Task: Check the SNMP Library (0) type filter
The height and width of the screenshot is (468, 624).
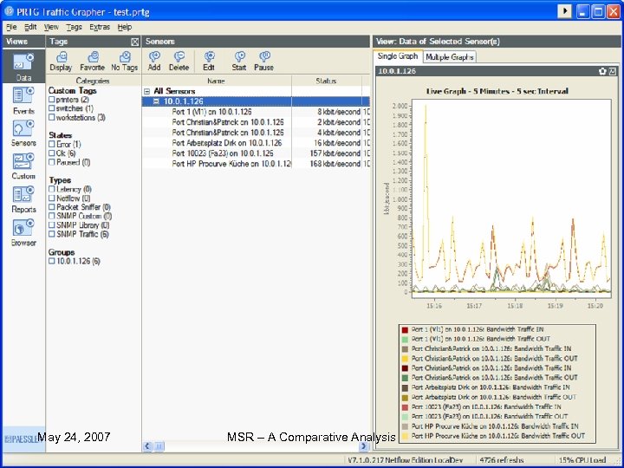Action: point(52,224)
